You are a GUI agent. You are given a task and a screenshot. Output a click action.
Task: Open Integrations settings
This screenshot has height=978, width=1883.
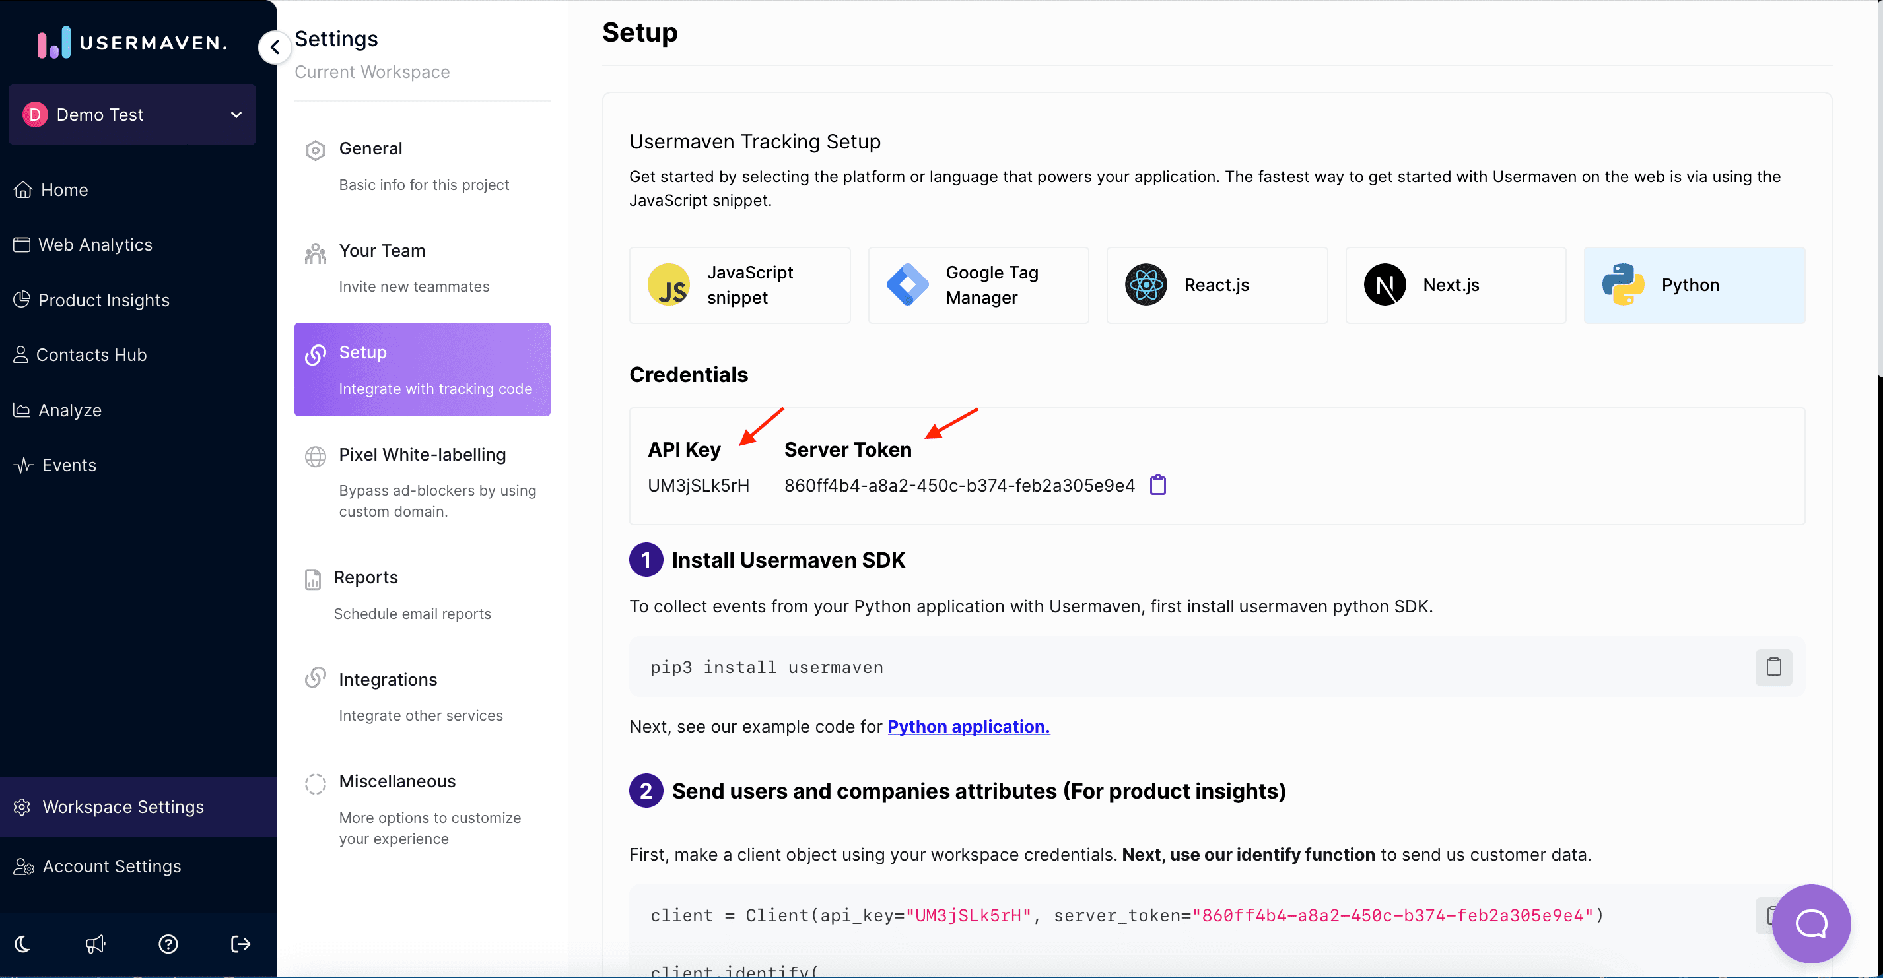pyautogui.click(x=423, y=697)
